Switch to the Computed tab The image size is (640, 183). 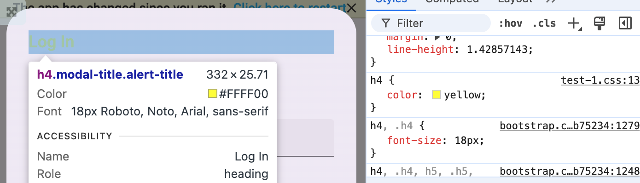point(452,2)
